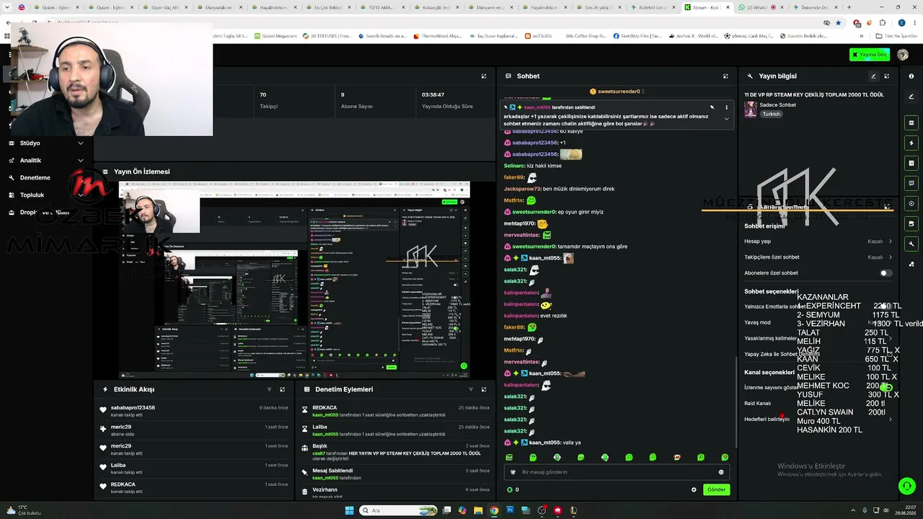Click the first quick emote in emote row
Viewport: 923px width, 519px height.
(509, 457)
